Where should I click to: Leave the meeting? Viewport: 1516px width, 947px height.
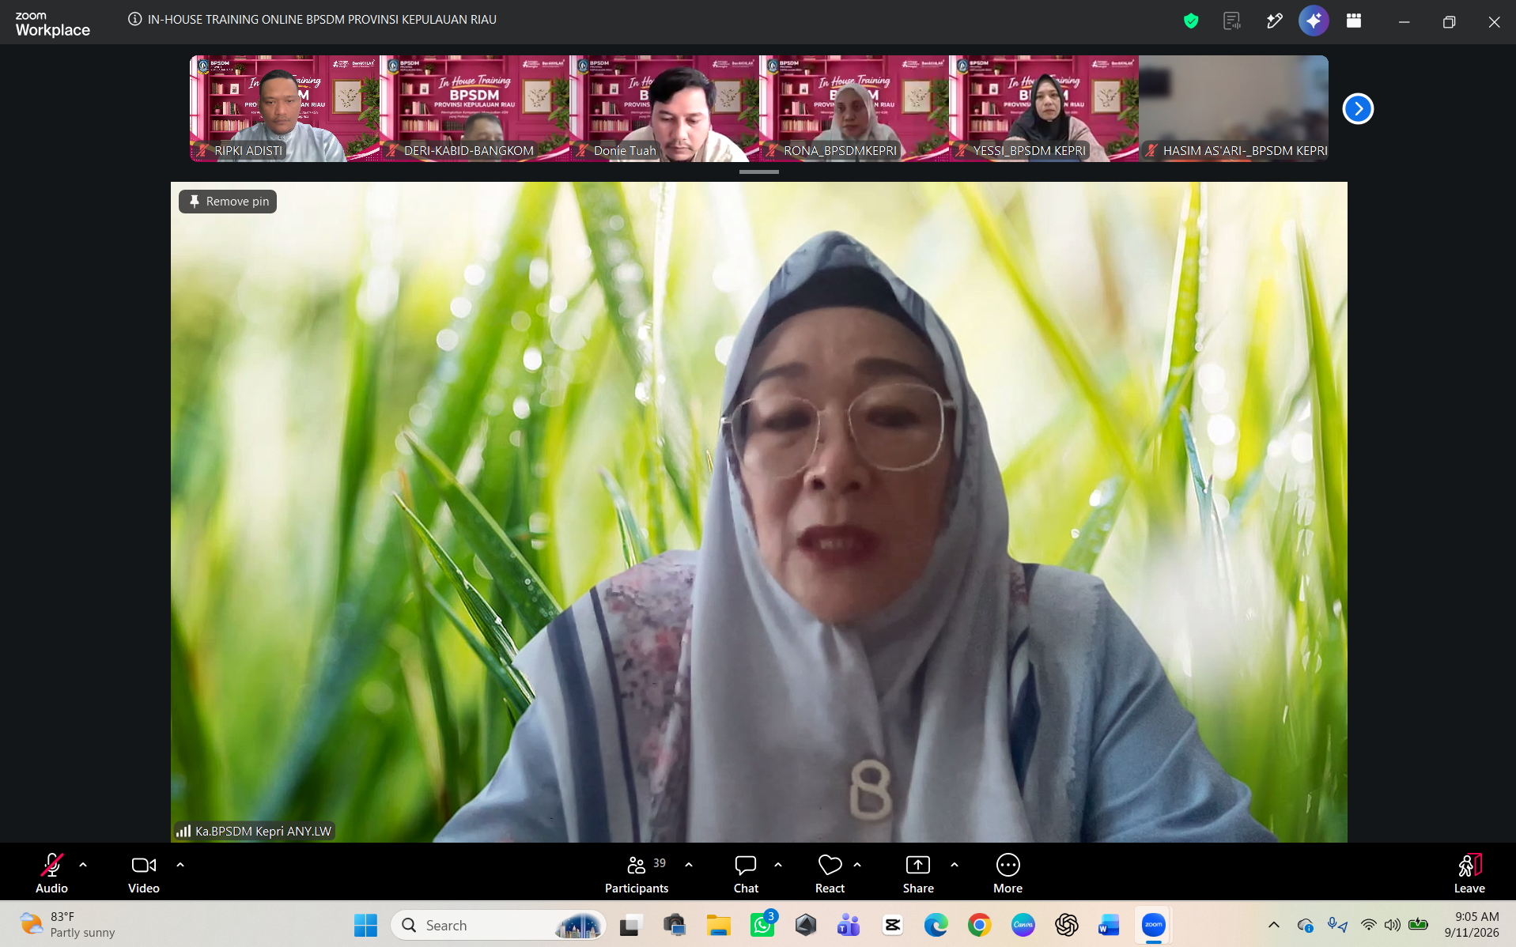tap(1469, 873)
